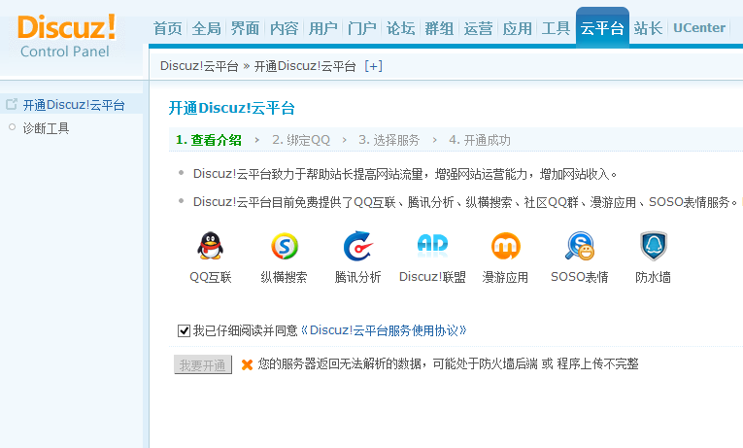Uncheck the 我已仔细阅读并同意 checkbox
Viewport: 743px width, 448px height.
184,330
